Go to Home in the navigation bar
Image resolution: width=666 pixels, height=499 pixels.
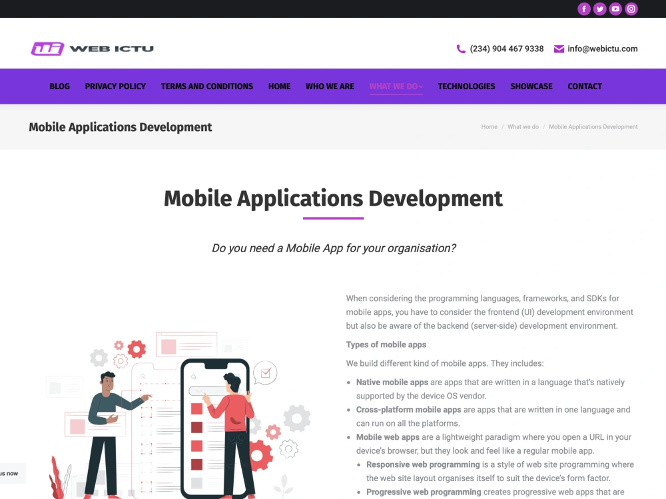[280, 86]
